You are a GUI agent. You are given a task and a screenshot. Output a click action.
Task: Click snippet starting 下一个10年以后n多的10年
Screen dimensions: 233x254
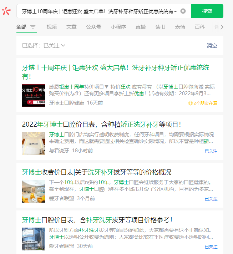click(131, 186)
